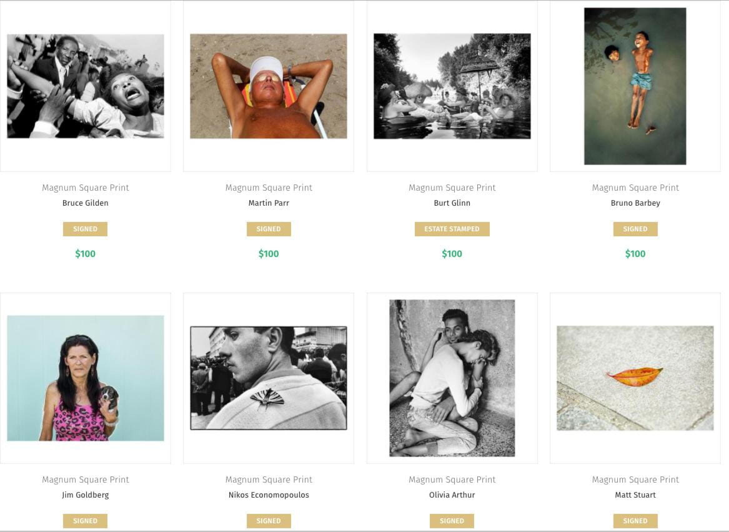This screenshot has width=729, height=532.
Task: Click the Estate Stamped badge
Action: pyautogui.click(x=452, y=229)
